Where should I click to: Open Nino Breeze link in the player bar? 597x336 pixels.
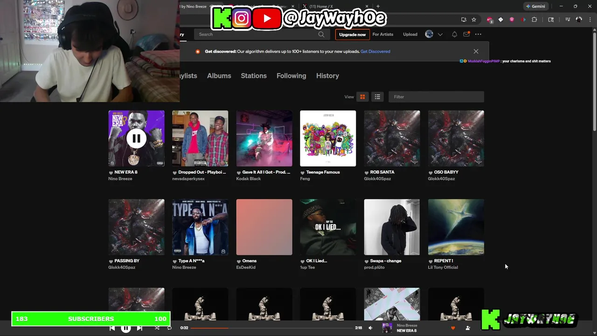pos(407,325)
